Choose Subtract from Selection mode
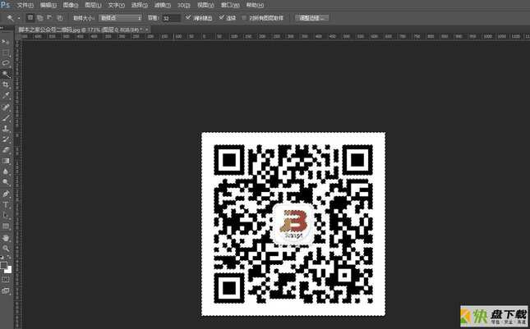This screenshot has width=530, height=329. tap(49, 17)
